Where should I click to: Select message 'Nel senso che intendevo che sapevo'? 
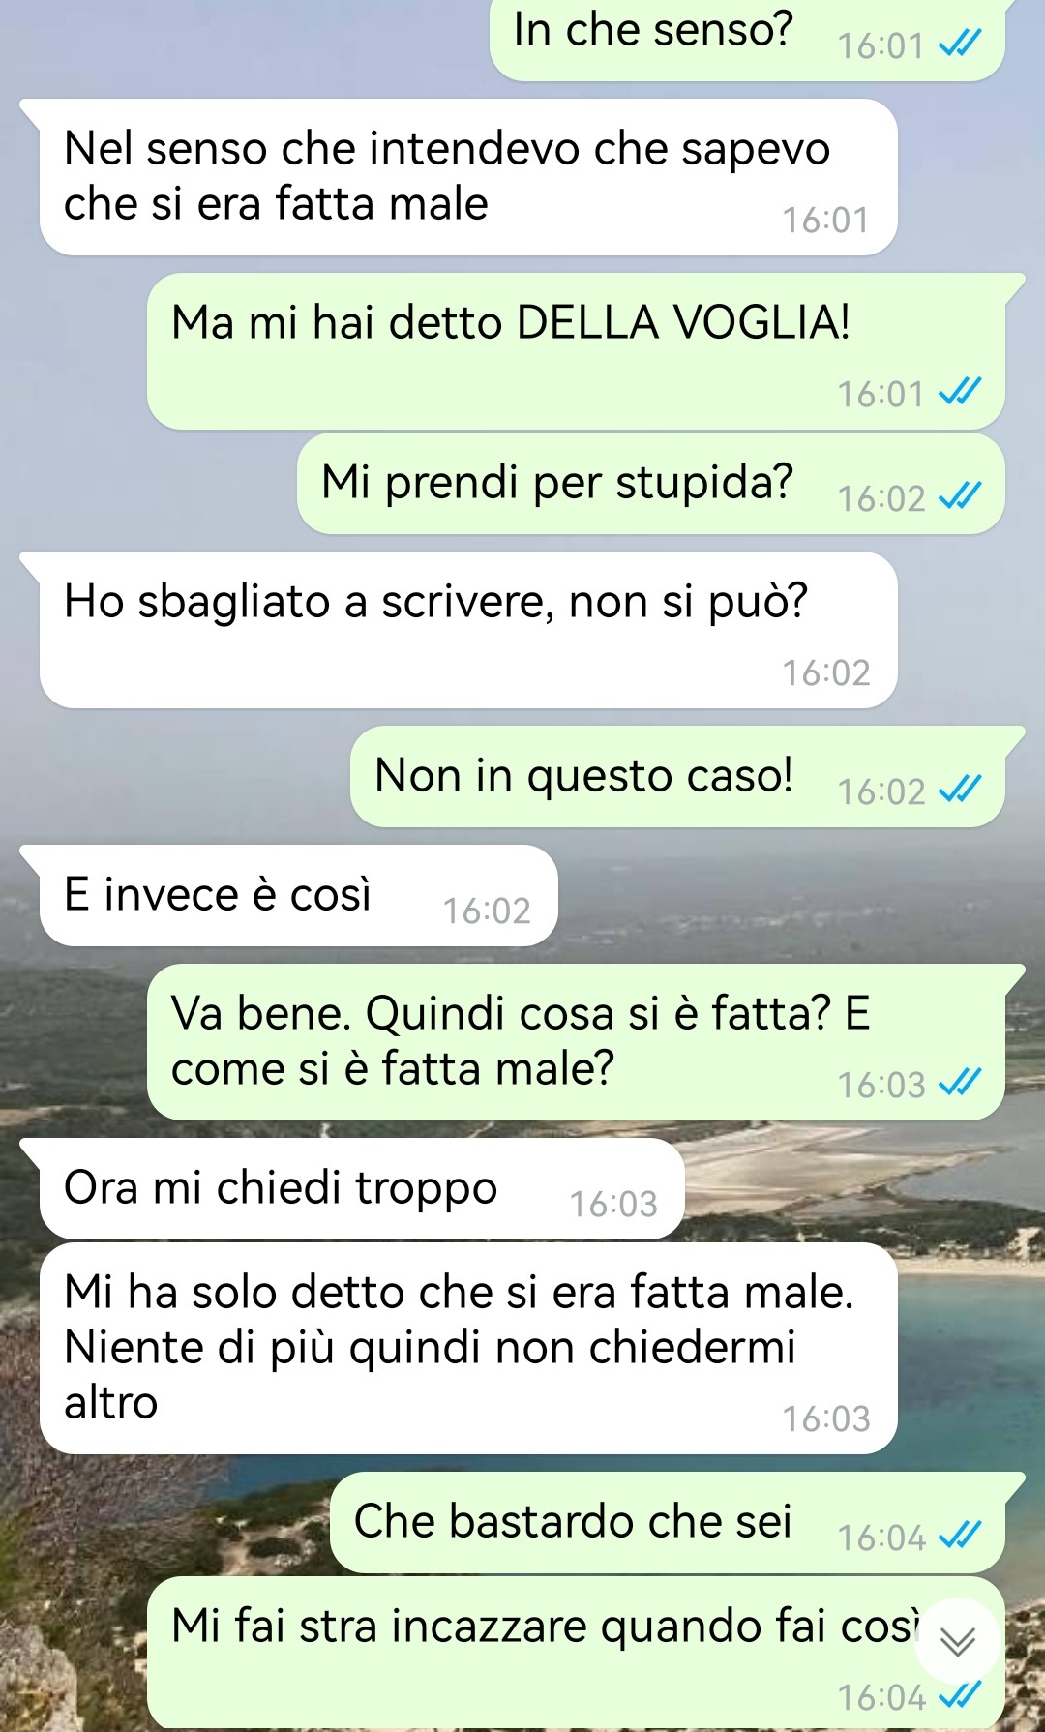tap(468, 177)
